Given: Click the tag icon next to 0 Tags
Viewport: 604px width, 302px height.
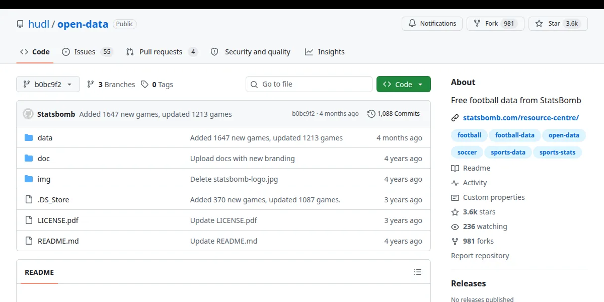Looking at the screenshot, I should (x=144, y=85).
